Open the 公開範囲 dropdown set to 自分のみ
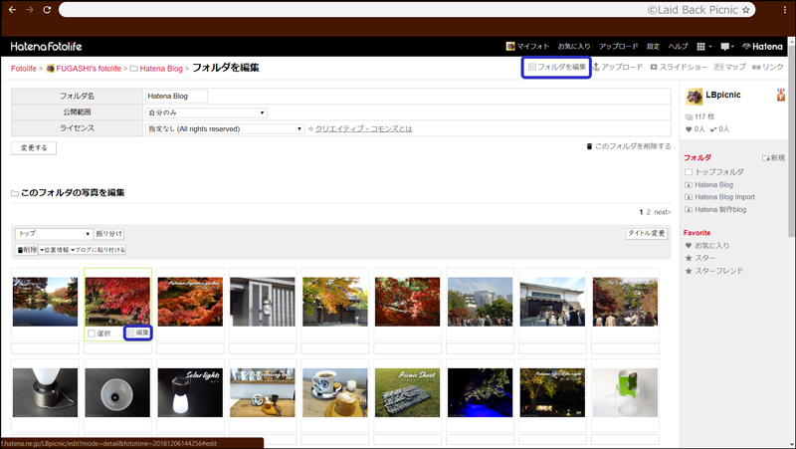 (206, 112)
